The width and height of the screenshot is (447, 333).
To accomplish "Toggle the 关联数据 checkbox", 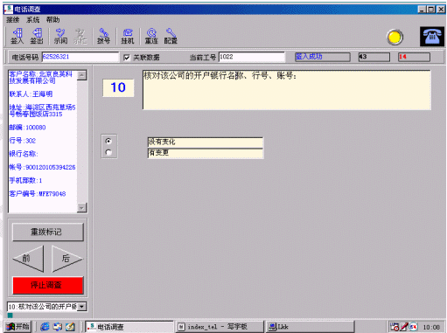I will [x=127, y=58].
